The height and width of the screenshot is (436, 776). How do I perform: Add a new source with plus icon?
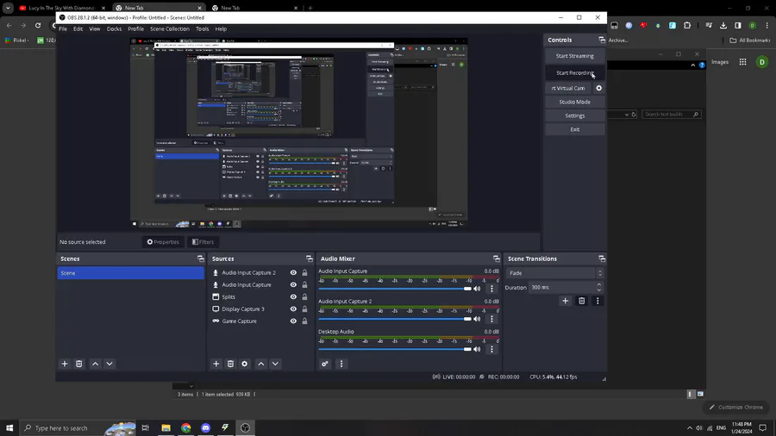(x=216, y=364)
